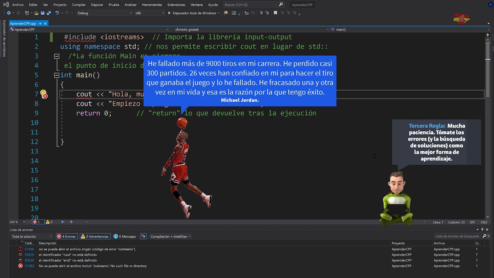Click the green start debugging play icon

click(x=169, y=13)
